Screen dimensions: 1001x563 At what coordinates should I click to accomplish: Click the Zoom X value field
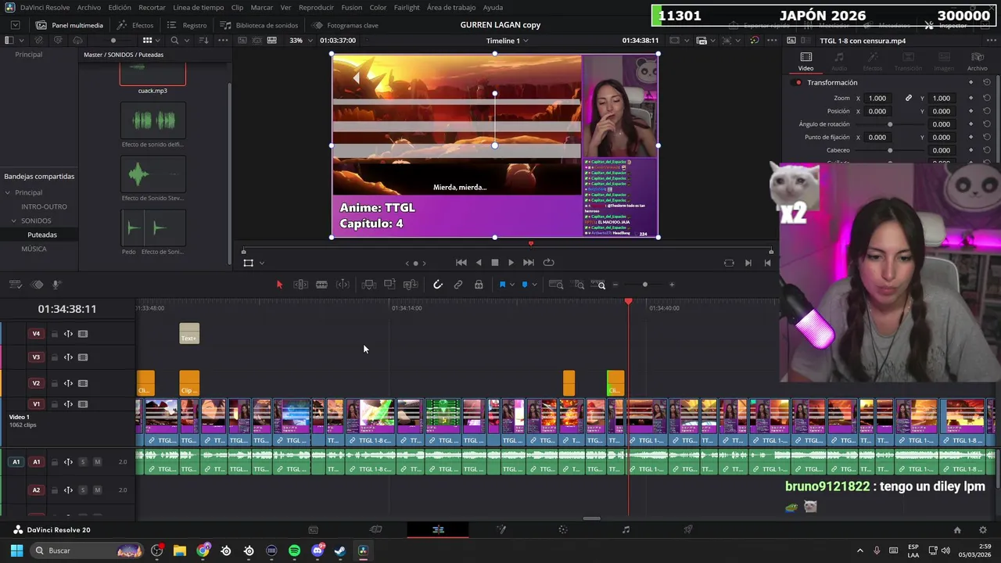click(877, 99)
